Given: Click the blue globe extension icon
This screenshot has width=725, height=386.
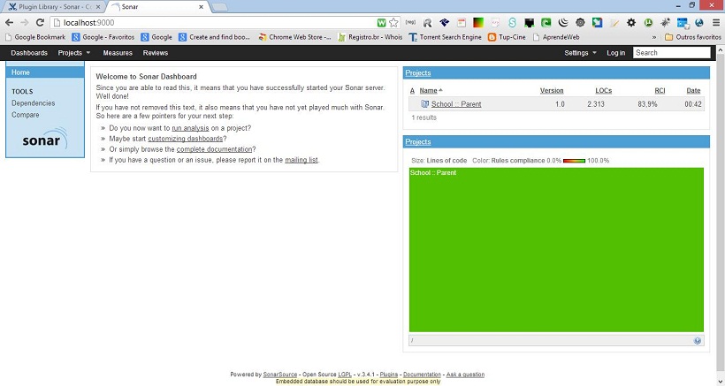Looking at the screenshot, I should [699, 22].
